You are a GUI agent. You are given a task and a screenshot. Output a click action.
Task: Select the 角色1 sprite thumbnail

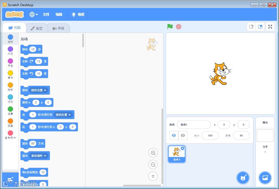tap(177, 154)
